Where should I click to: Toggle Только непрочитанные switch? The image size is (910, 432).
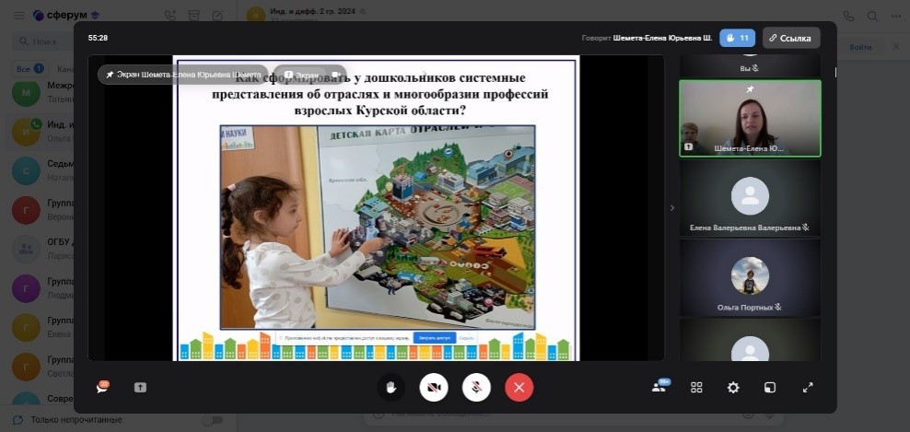click(x=213, y=419)
